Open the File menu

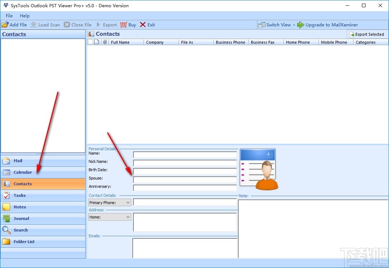coord(9,16)
